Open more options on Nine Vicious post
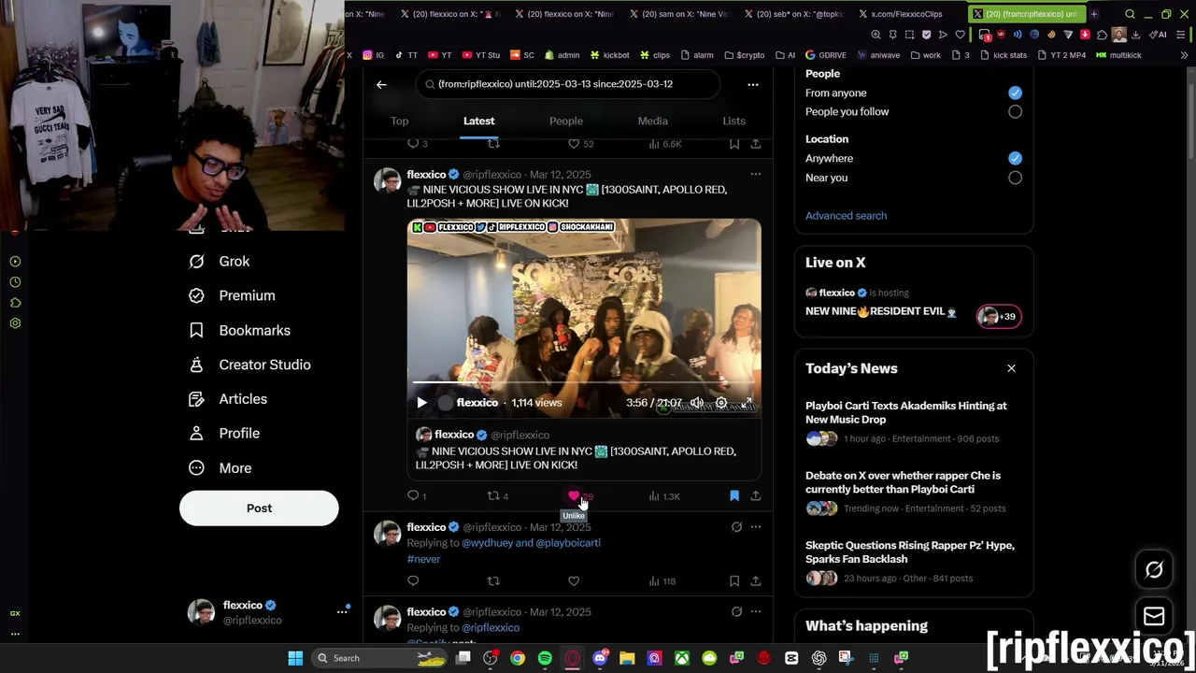1196x673 pixels. click(755, 174)
